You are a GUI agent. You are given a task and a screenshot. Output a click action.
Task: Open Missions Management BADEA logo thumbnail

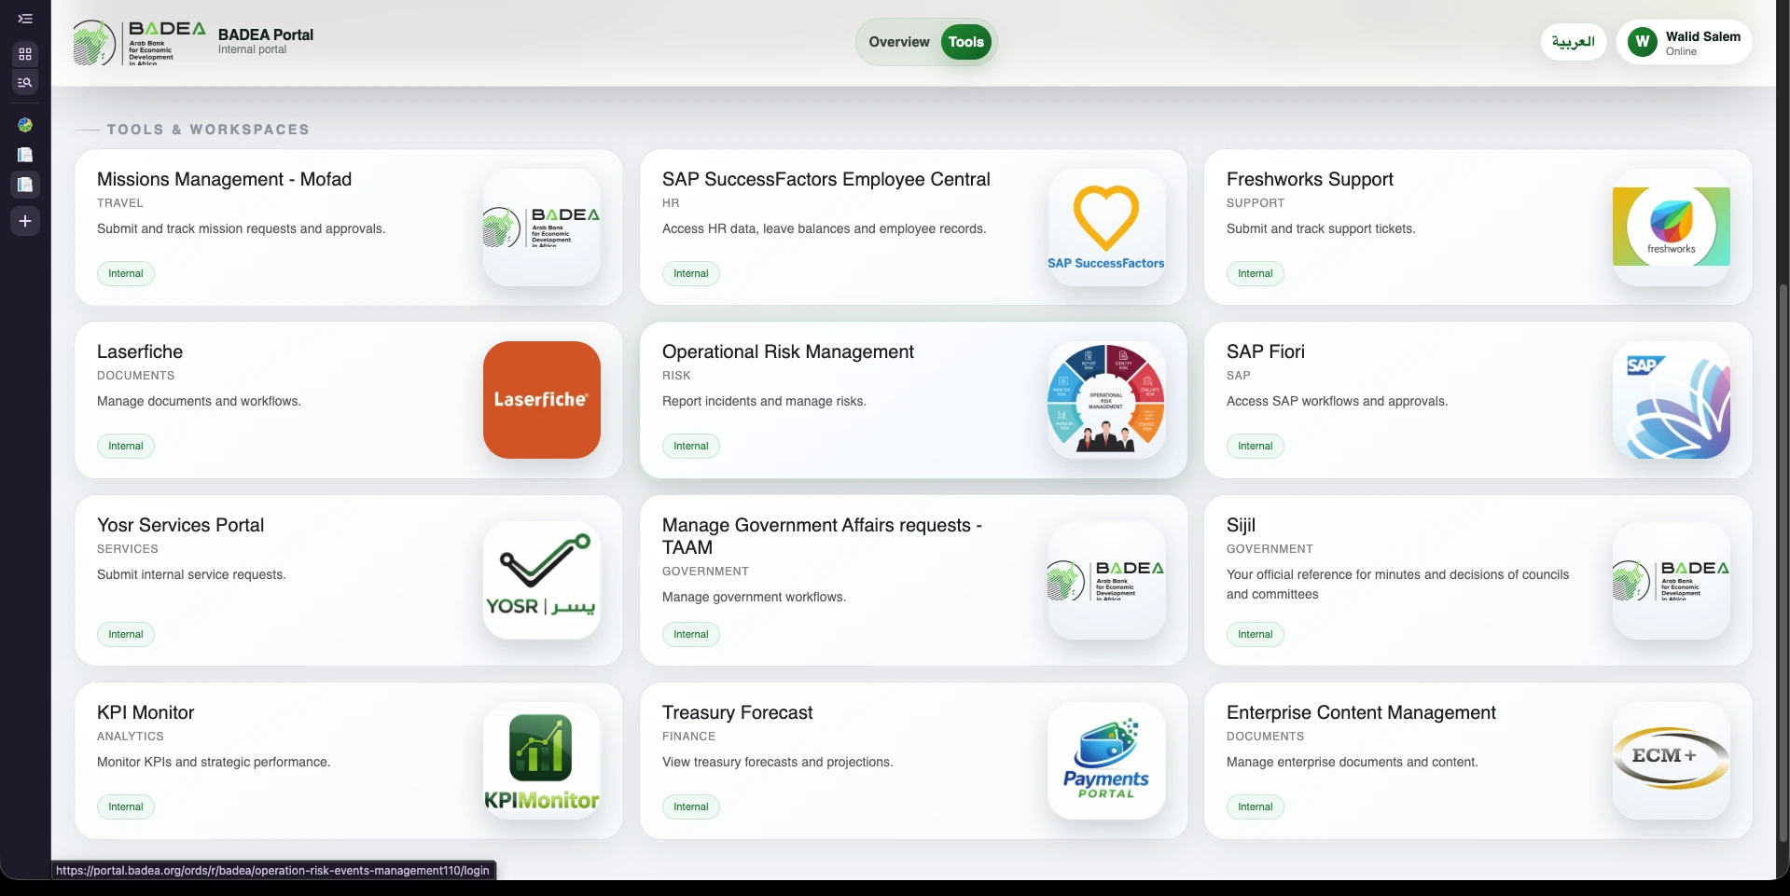542,227
